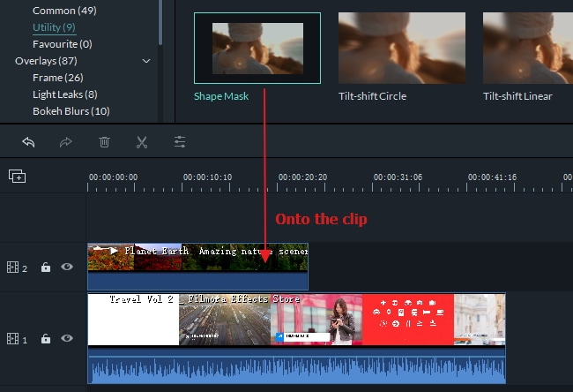Collapse the Overlays category chevron
Image resolution: width=573 pixels, height=392 pixels.
coord(146,61)
